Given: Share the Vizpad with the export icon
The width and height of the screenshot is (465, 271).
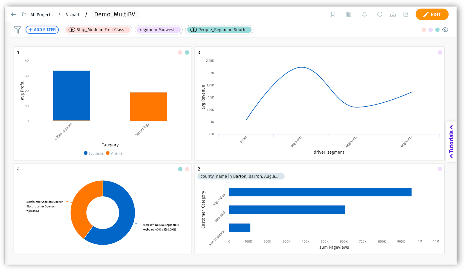Looking at the screenshot, I should 406,14.
